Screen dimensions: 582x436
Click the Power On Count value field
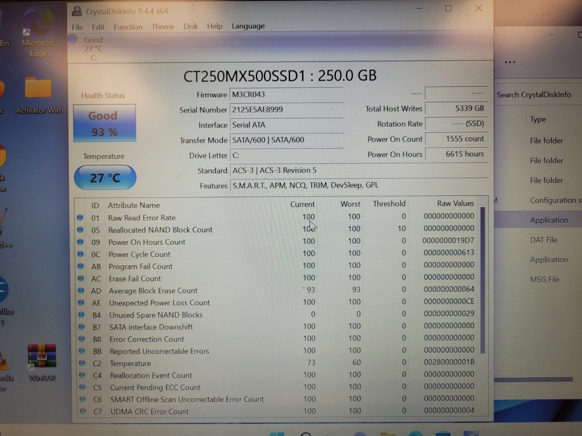pos(456,139)
